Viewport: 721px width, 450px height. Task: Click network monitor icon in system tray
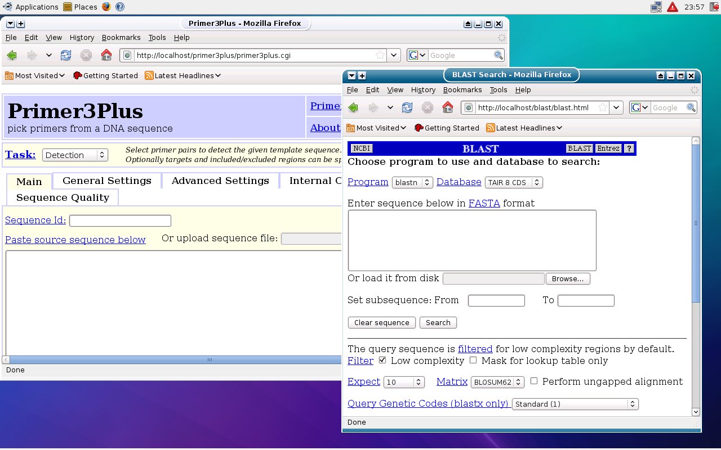[x=656, y=7]
